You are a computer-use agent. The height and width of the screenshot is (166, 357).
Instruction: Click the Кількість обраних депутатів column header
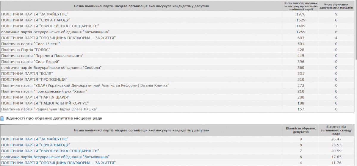tap(300, 130)
